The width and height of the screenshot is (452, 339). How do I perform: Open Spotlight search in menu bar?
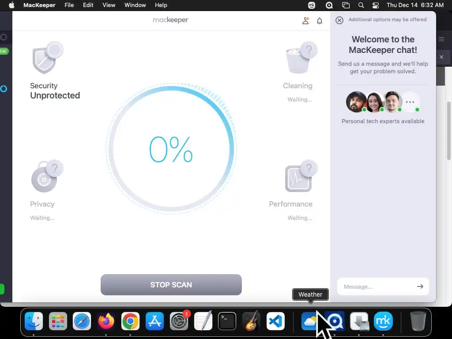[361, 5]
